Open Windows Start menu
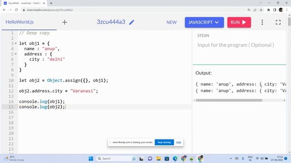Screen dimensions: 291x163 point(91,158)
